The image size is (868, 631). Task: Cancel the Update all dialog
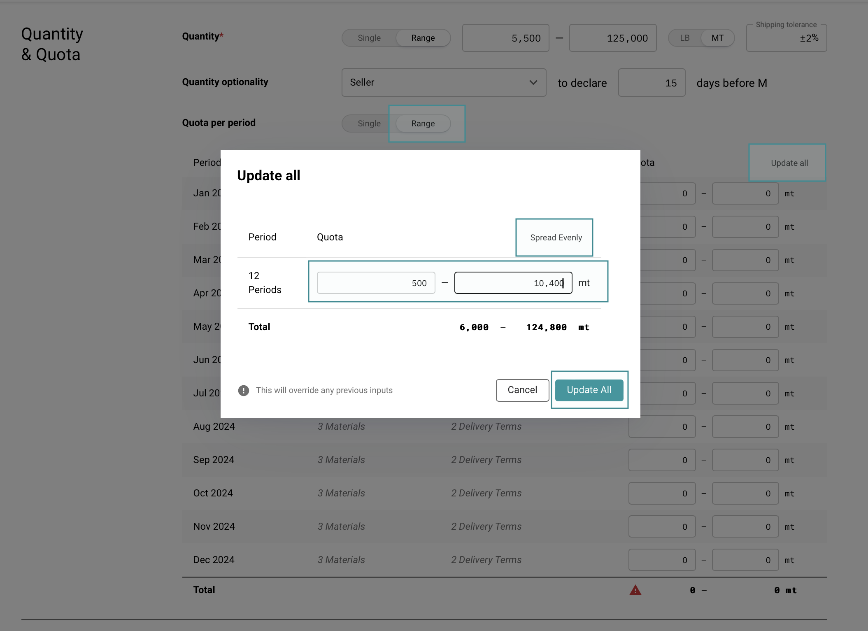[x=522, y=390]
